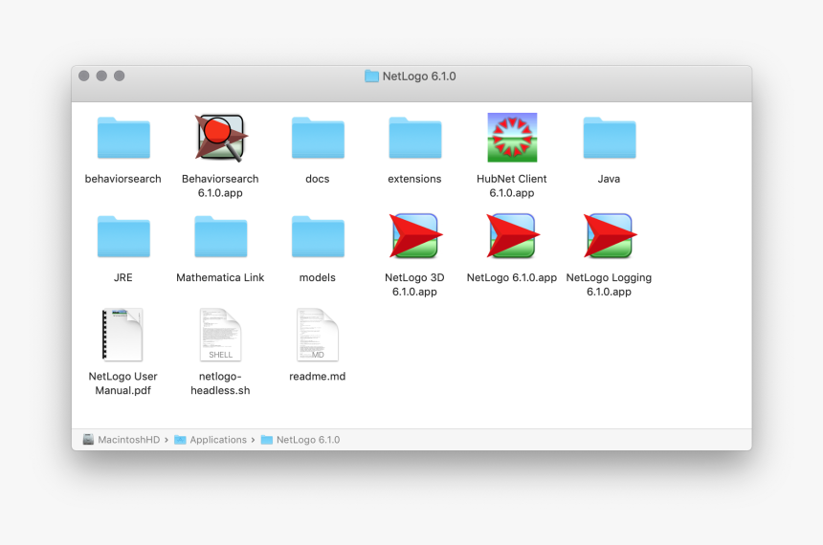
Task: Select the NetLogo Logging 6.1.0.app icon
Action: tap(610, 235)
